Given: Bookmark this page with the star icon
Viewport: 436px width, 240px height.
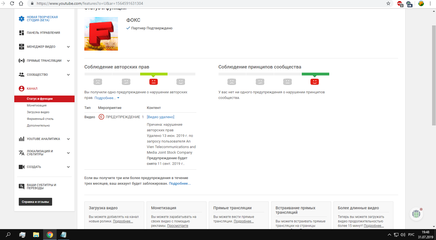Looking at the screenshot, I should click(x=388, y=3).
